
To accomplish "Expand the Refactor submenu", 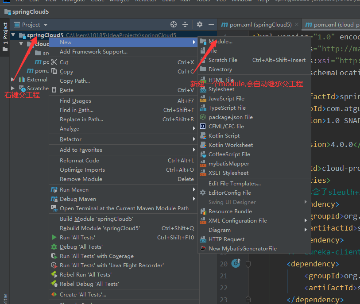I will [x=71, y=139].
